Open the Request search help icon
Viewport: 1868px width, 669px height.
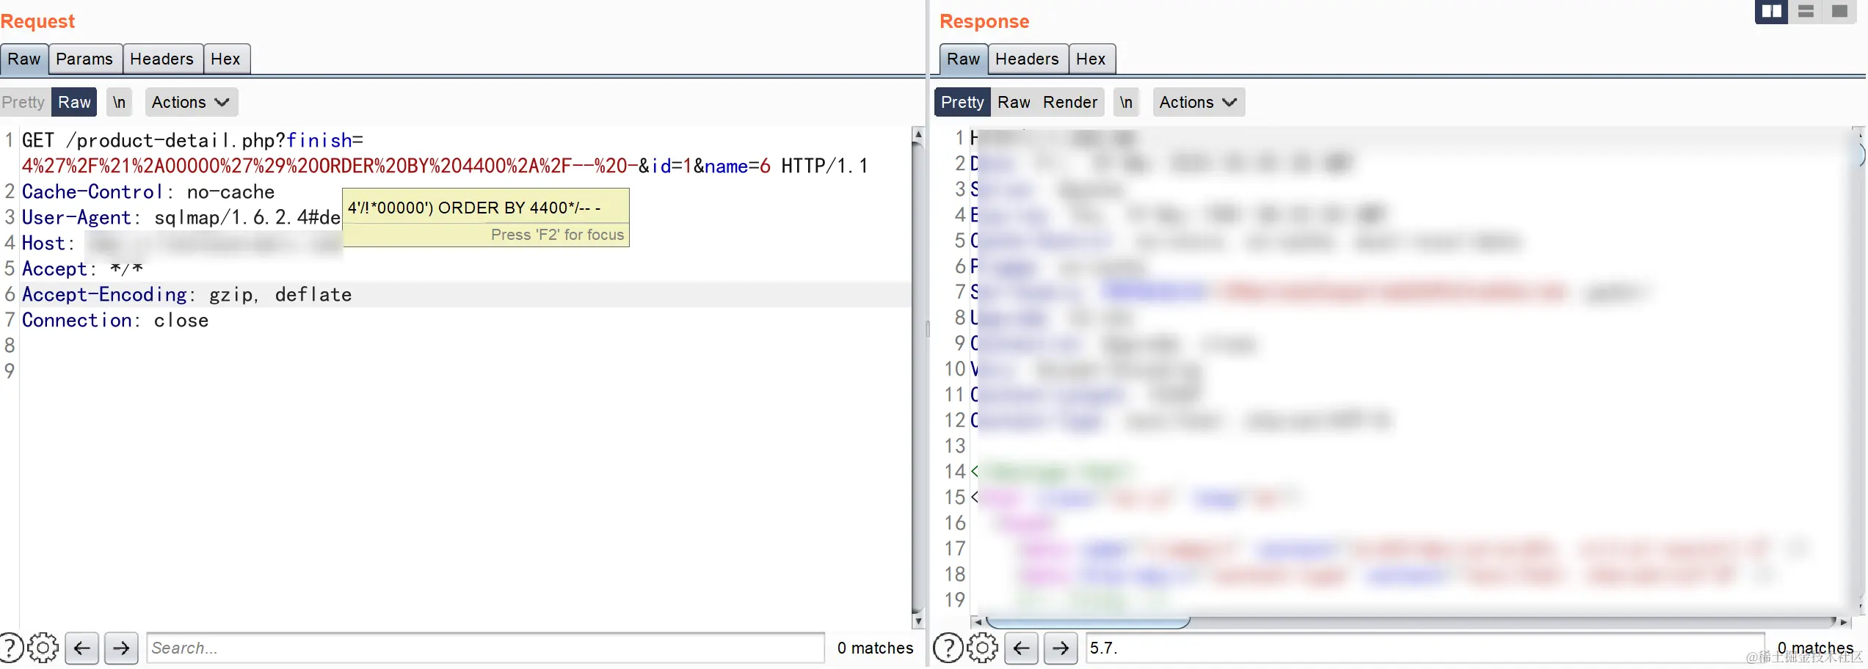click(10, 648)
